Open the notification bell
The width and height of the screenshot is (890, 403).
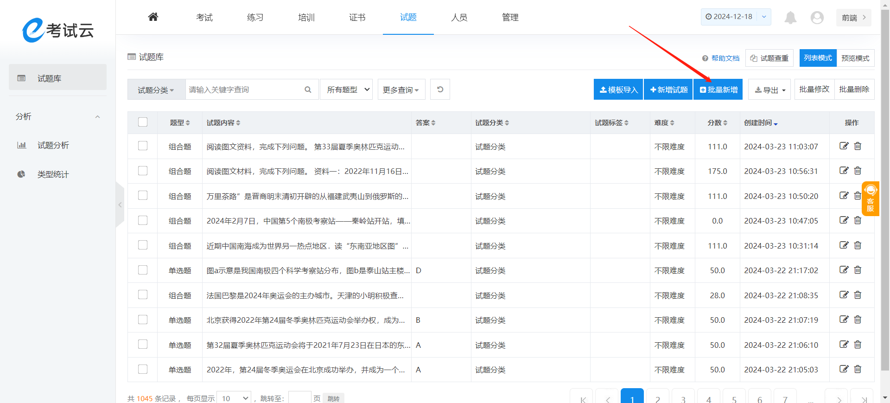tap(790, 18)
